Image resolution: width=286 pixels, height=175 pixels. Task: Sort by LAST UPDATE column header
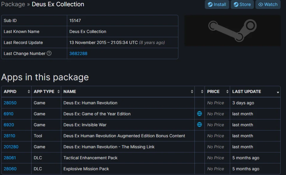coord(255,92)
